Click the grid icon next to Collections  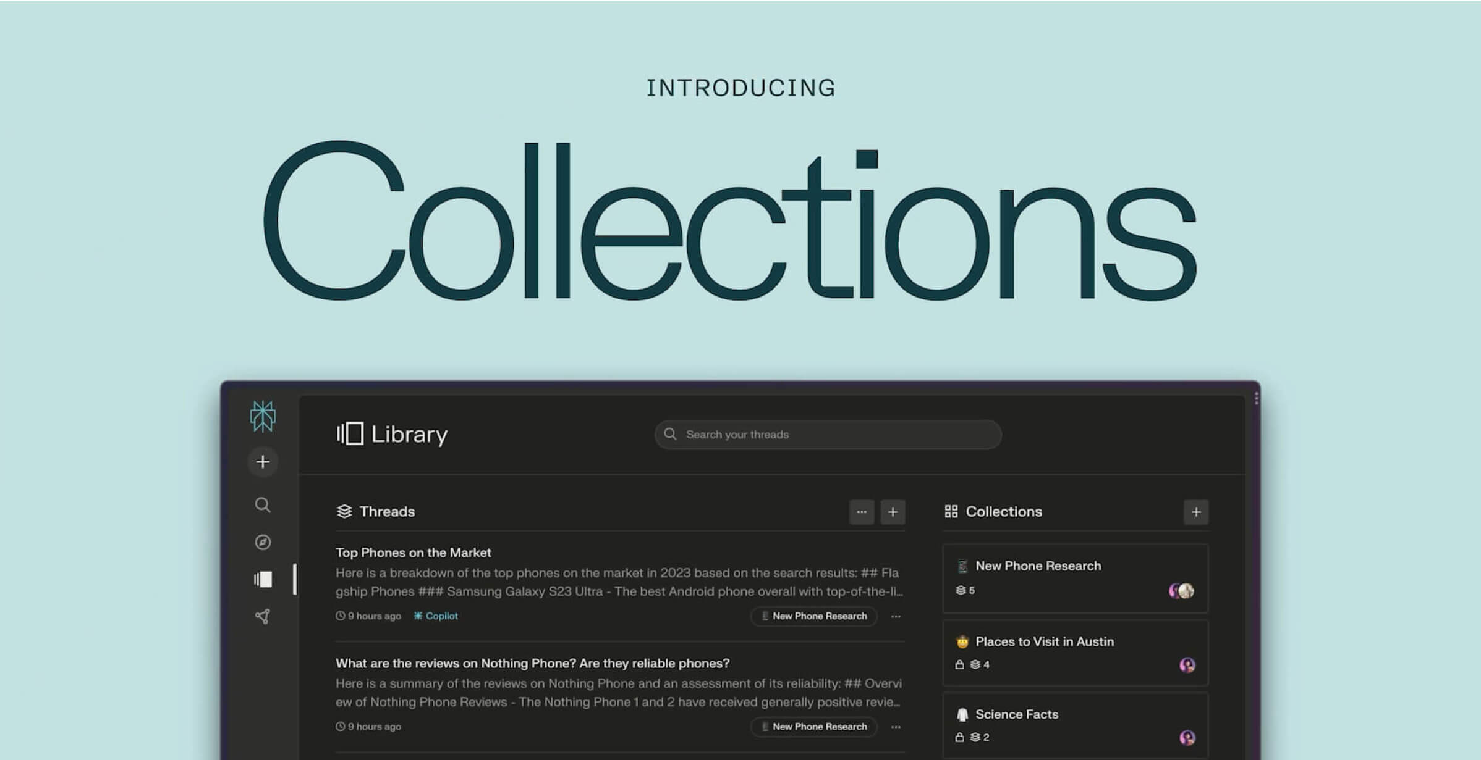[953, 511]
